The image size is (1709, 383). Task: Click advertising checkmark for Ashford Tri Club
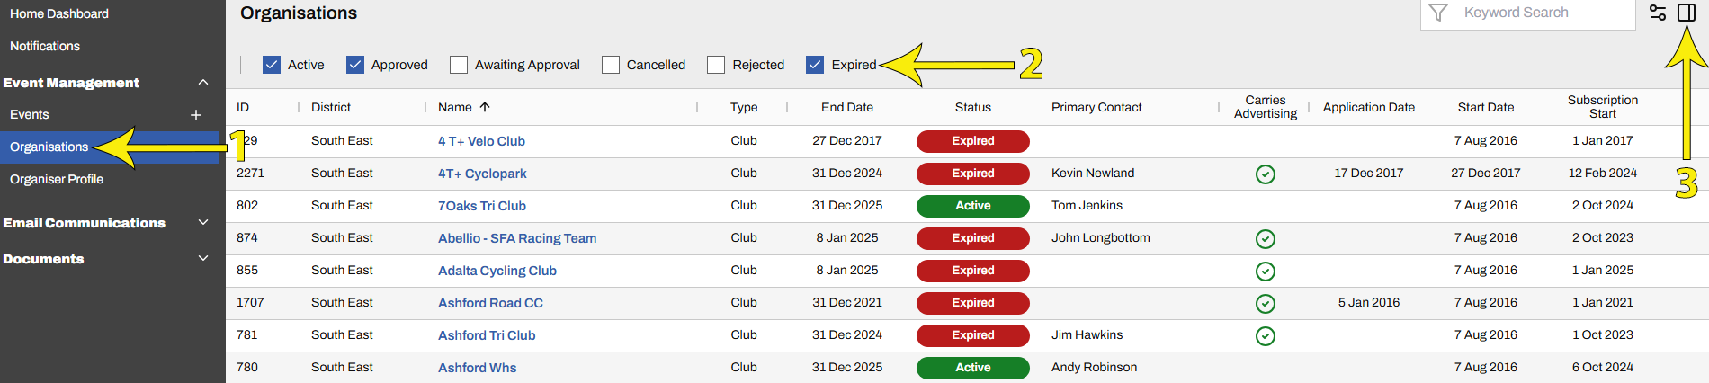[x=1265, y=335]
